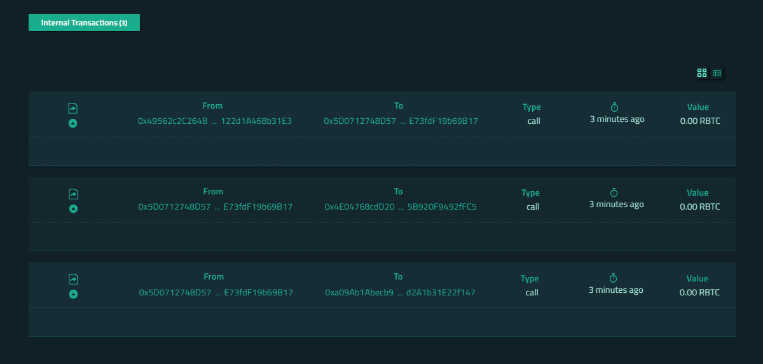This screenshot has width=763, height=364.
Task: Click the 'Type' label in second card
Action: tap(531, 192)
